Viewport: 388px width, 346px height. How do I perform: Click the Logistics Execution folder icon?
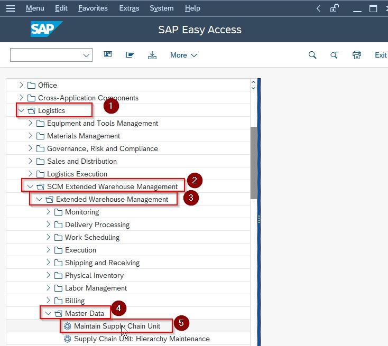(x=40, y=174)
